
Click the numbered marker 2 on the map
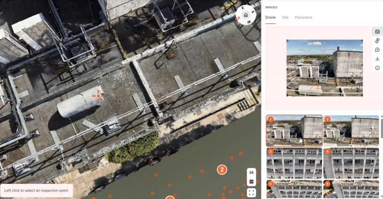pyautogui.click(x=222, y=170)
